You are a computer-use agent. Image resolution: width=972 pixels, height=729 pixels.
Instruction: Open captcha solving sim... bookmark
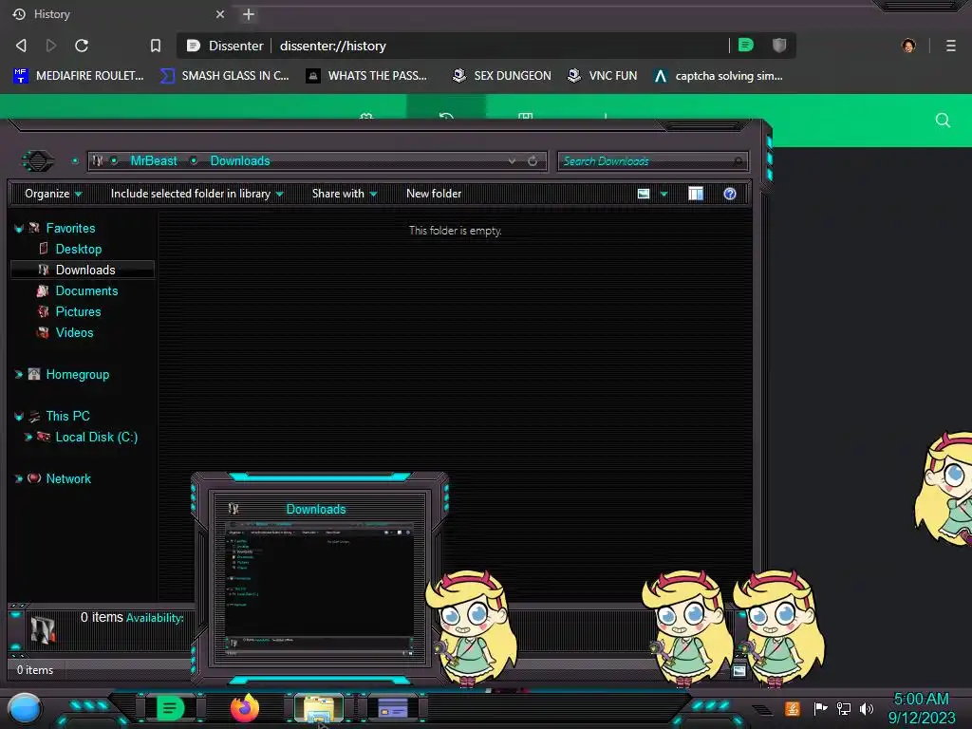(x=719, y=76)
